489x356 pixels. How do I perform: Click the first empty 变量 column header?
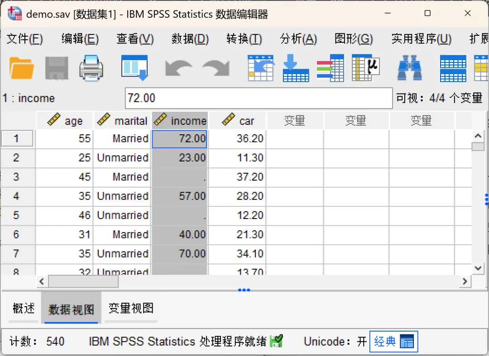(x=294, y=120)
